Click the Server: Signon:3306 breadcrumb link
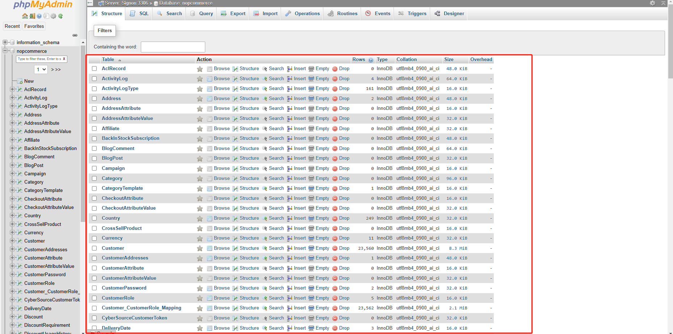 pyautogui.click(x=126, y=3)
